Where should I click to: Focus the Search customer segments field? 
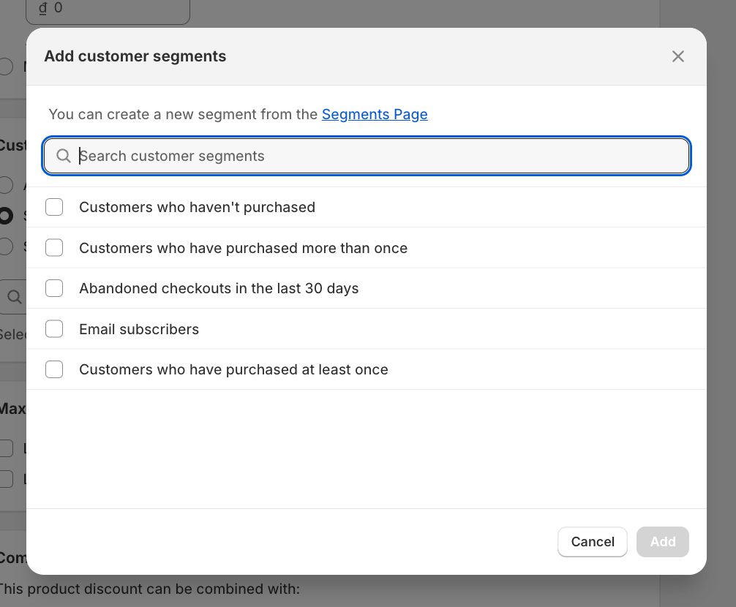[x=380, y=156]
